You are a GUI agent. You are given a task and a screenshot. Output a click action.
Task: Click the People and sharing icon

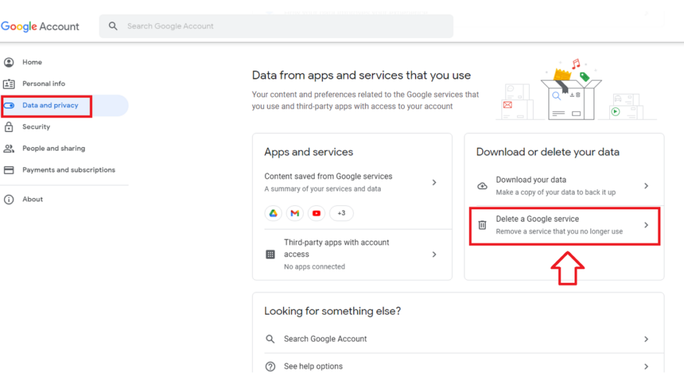coord(9,149)
